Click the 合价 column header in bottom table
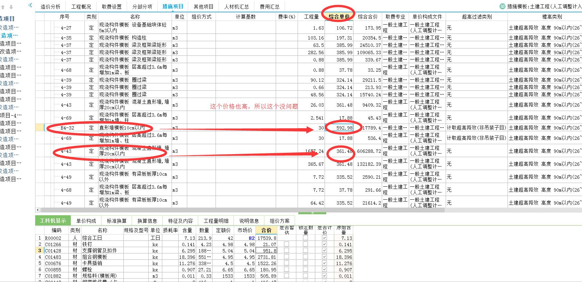Viewport: 582px width, 282px height. coord(266,230)
